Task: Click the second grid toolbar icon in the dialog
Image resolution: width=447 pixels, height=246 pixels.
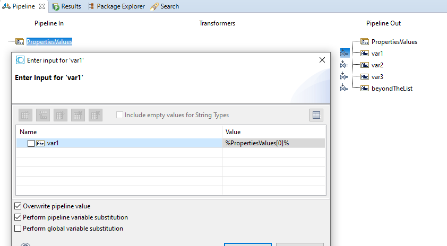Action: tap(43, 116)
